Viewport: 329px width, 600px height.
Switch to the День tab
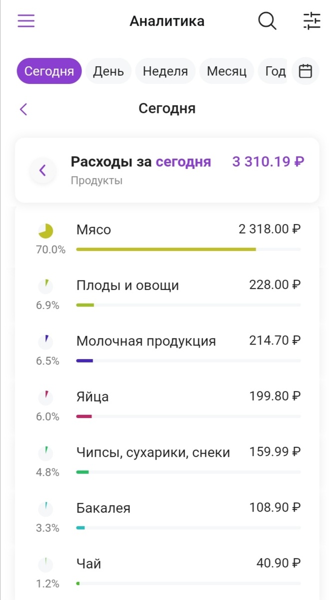108,71
